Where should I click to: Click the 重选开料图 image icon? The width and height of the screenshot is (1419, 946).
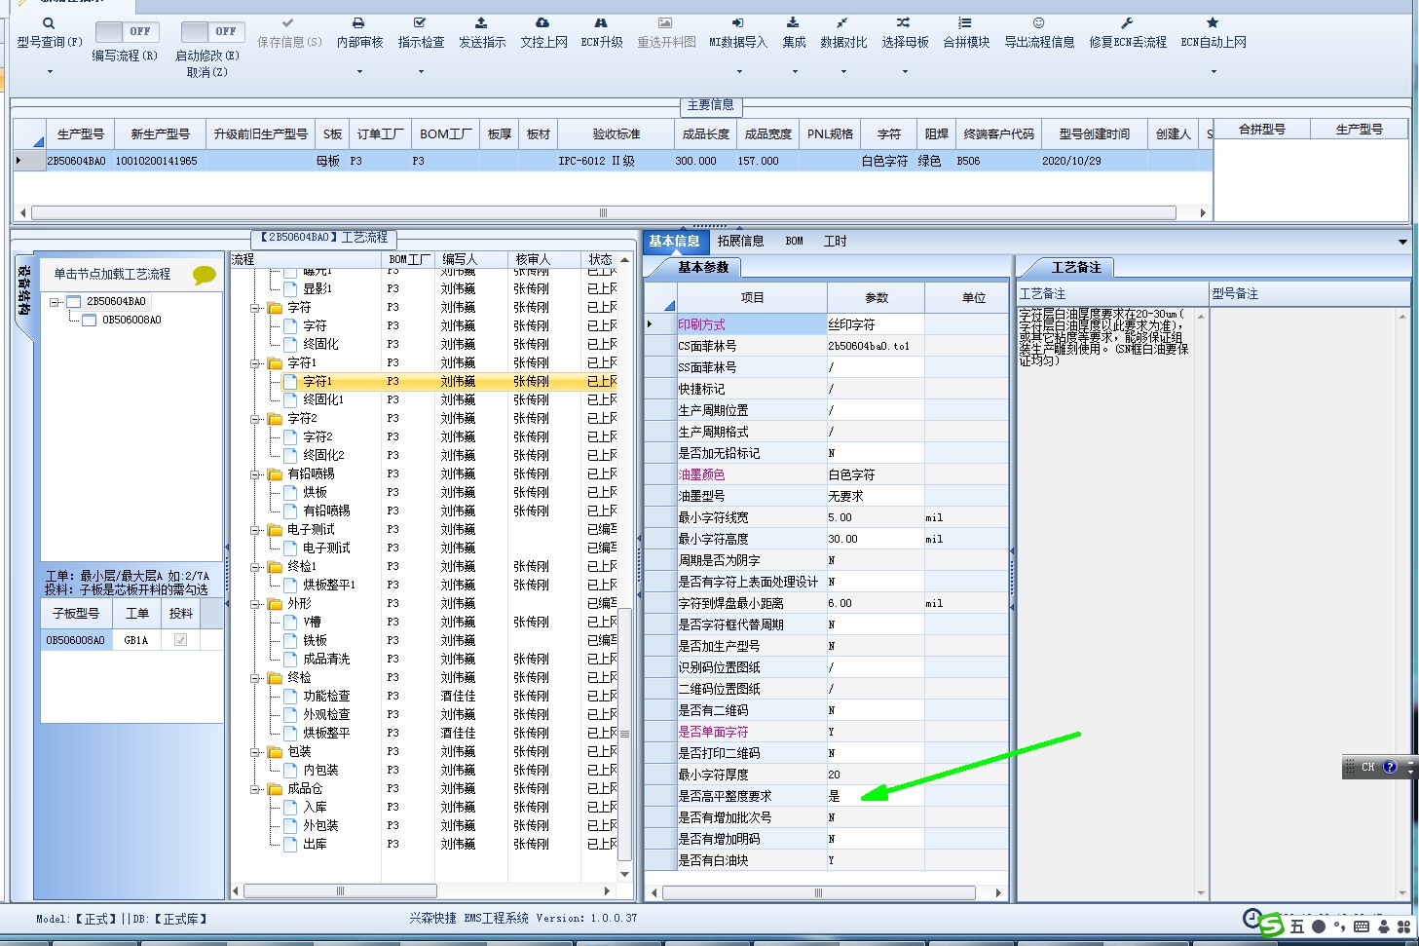[x=665, y=22]
